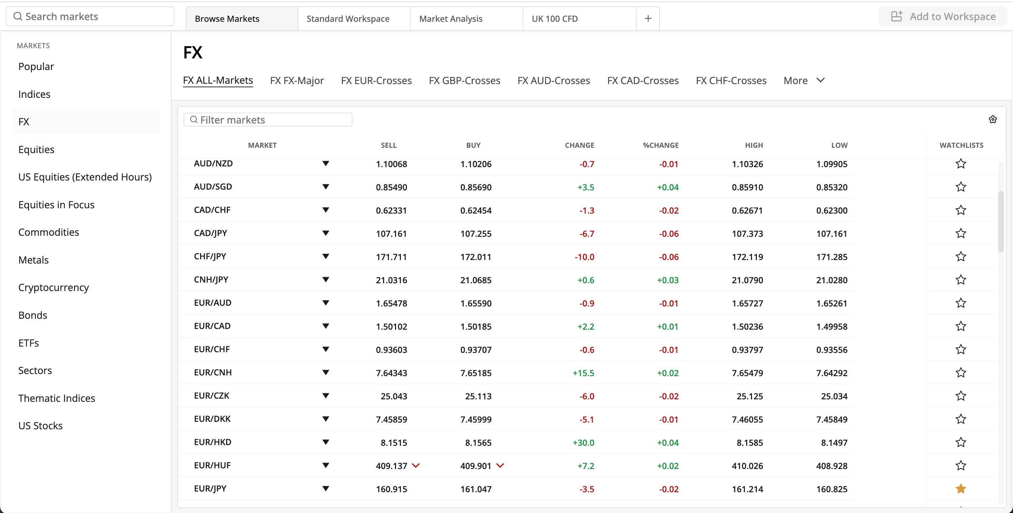1013x513 pixels.
Task: Expand the CAD/JPY row dropdown arrow
Action: point(326,233)
